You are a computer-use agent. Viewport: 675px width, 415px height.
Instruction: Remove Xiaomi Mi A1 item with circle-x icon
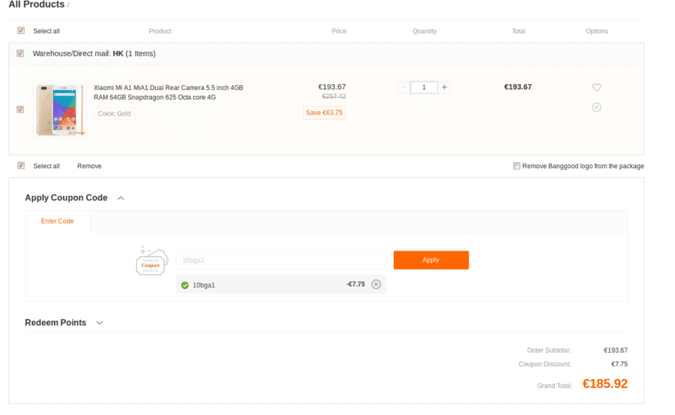[596, 107]
